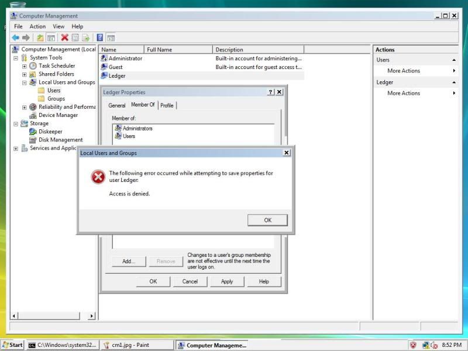468x351 pixels.
Task: Click the Users group icon in Member of
Action: pos(118,136)
